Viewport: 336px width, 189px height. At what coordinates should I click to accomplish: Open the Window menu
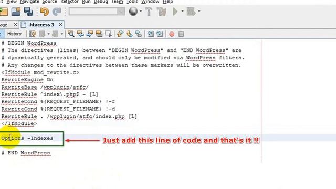point(150,2)
